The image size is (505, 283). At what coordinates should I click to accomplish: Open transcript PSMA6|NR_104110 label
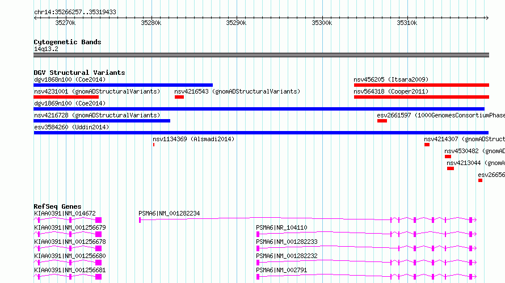[x=281, y=227]
